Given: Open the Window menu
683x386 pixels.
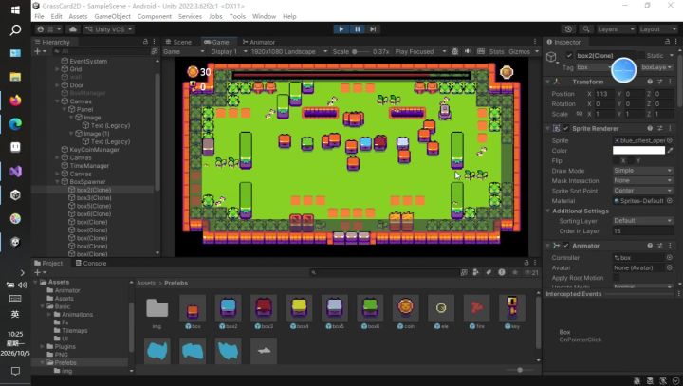Looking at the screenshot, I should click(264, 16).
